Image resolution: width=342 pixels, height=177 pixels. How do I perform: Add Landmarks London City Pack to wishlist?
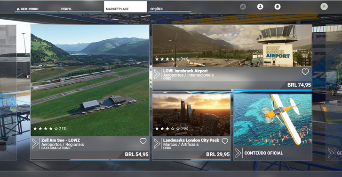[225, 141]
